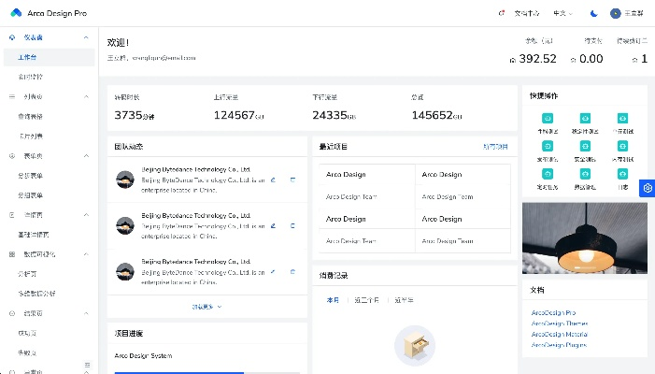Expand more team activity with bottom link
Image resolution: width=655 pixels, height=374 pixels.
tap(206, 307)
